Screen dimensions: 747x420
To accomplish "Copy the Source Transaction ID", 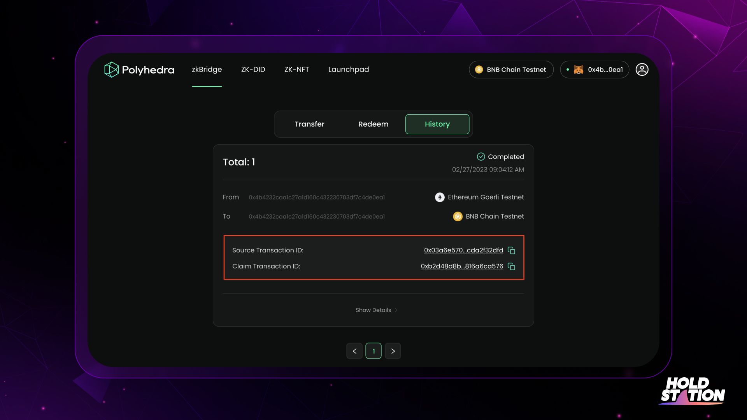I will 512,250.
